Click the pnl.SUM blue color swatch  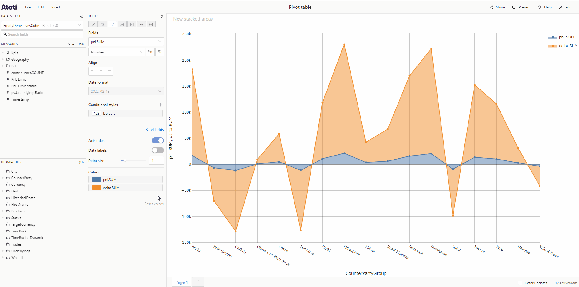coord(97,179)
